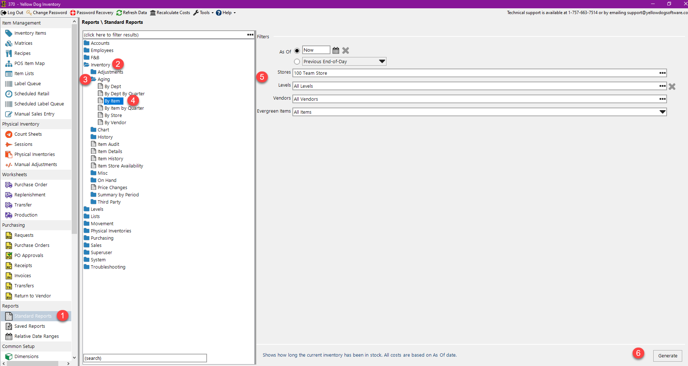Open Label Queue
688x366 pixels.
tap(28, 84)
